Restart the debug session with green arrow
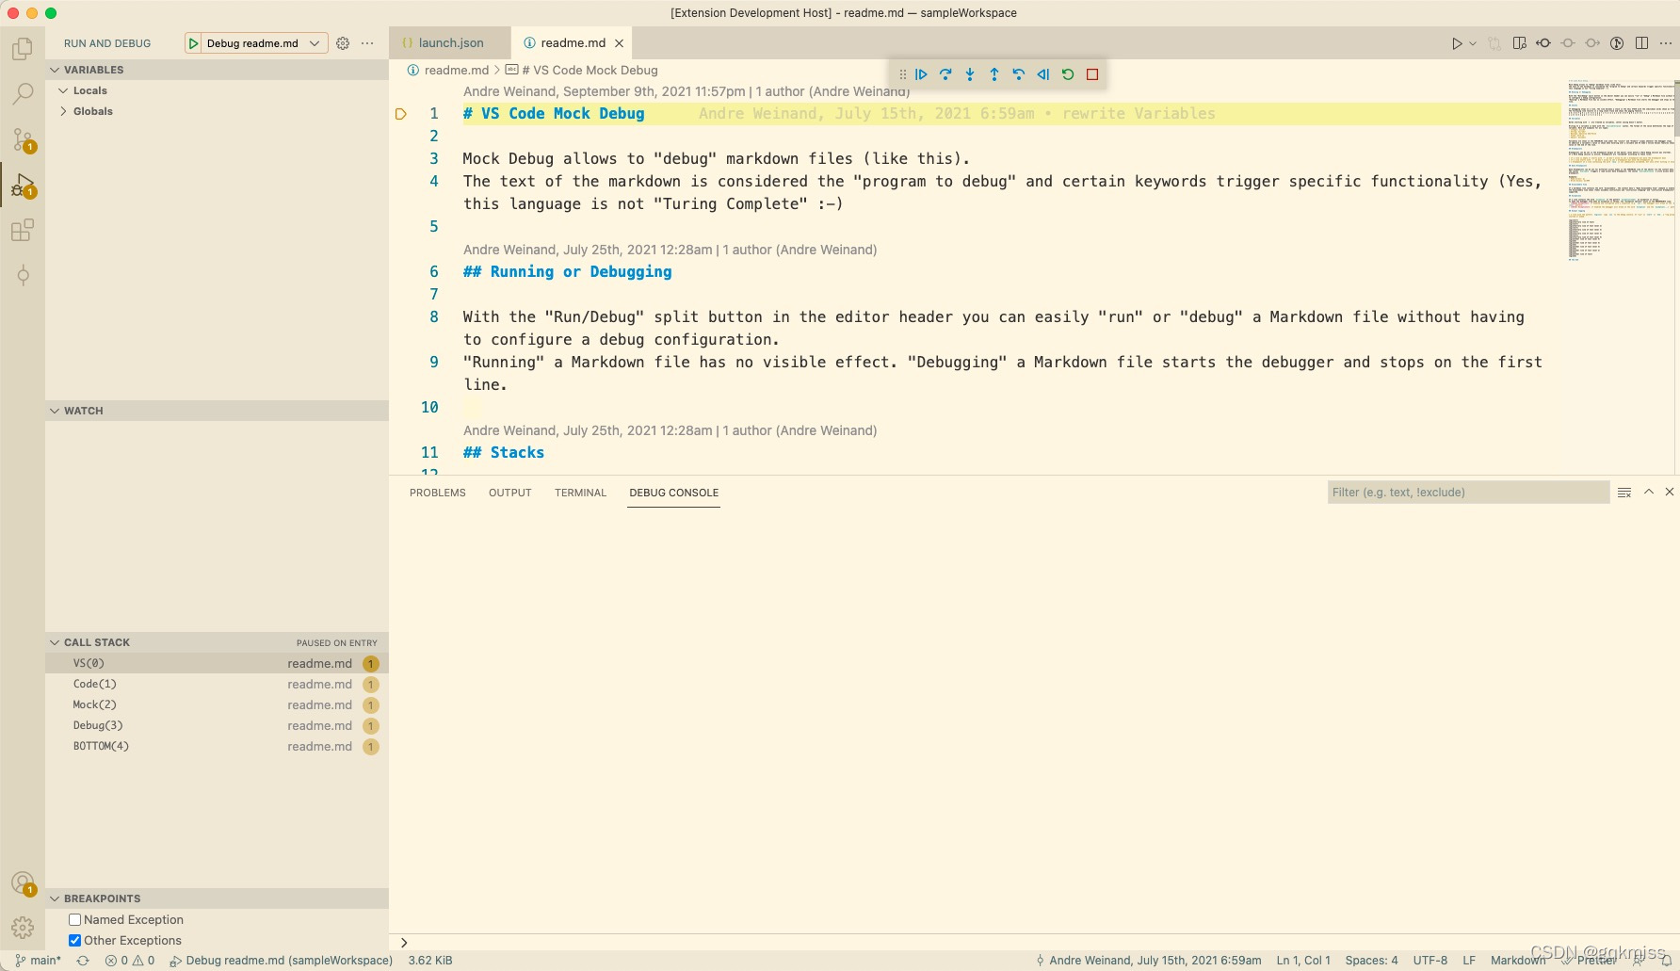The height and width of the screenshot is (971, 1680). click(1068, 74)
